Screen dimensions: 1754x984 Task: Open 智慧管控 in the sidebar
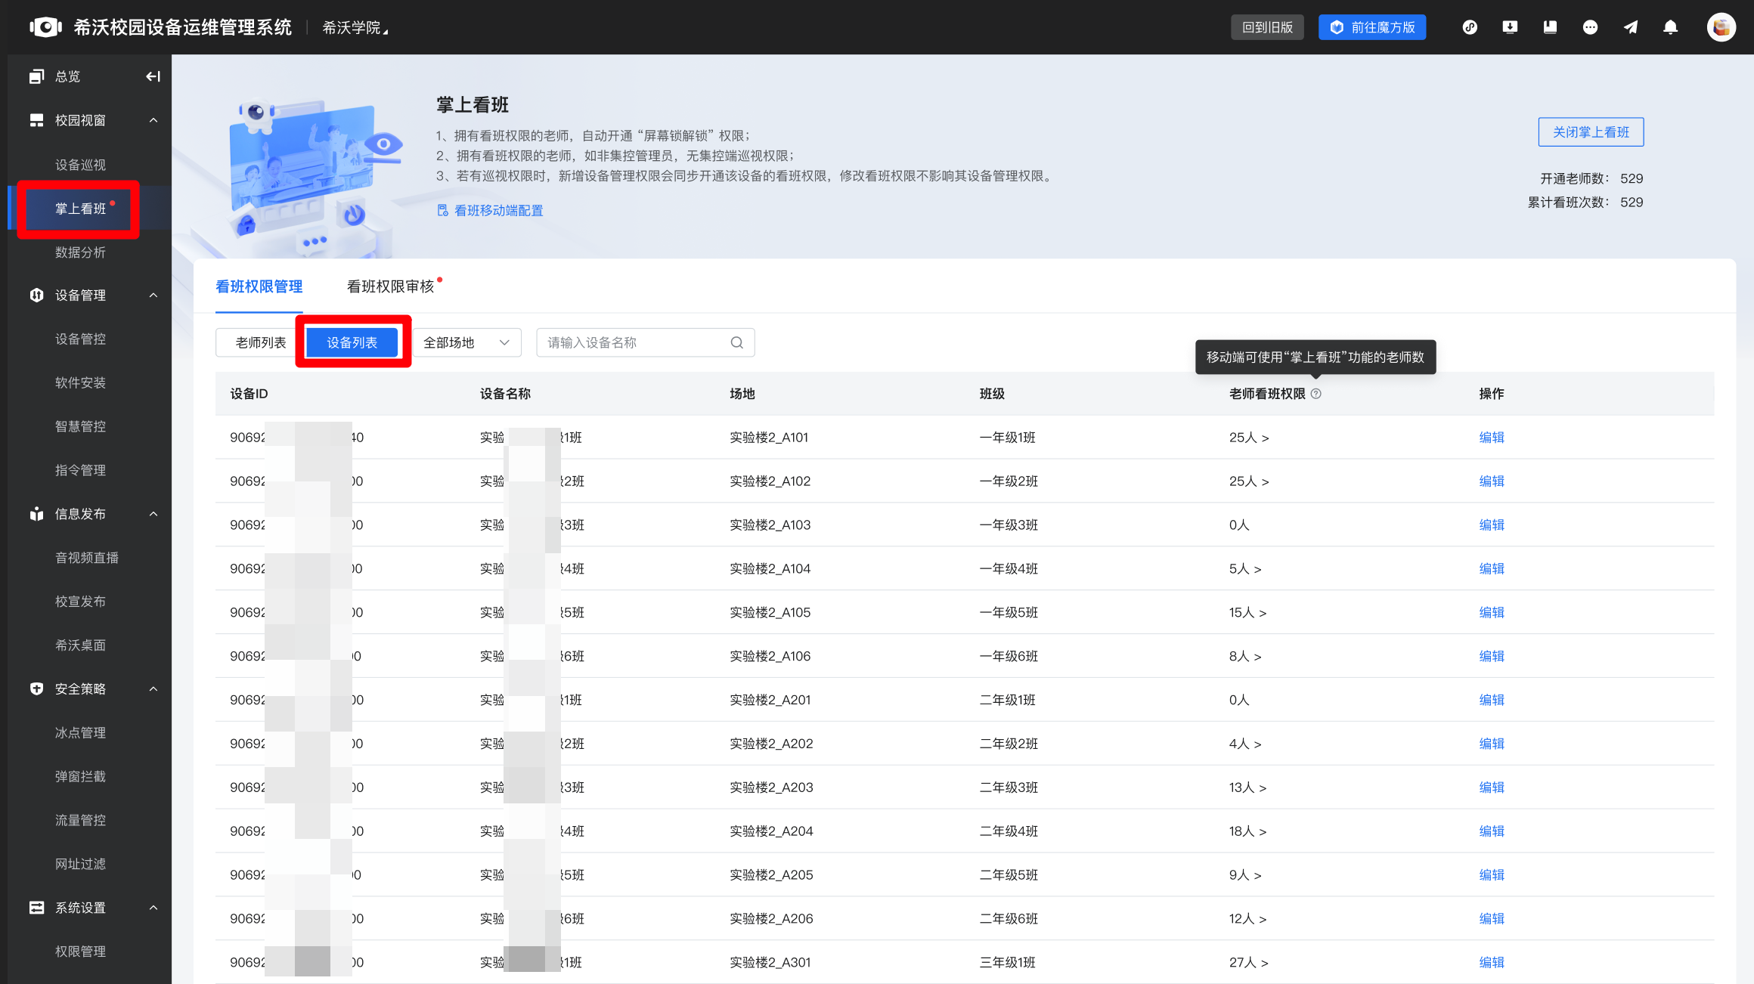tap(80, 426)
